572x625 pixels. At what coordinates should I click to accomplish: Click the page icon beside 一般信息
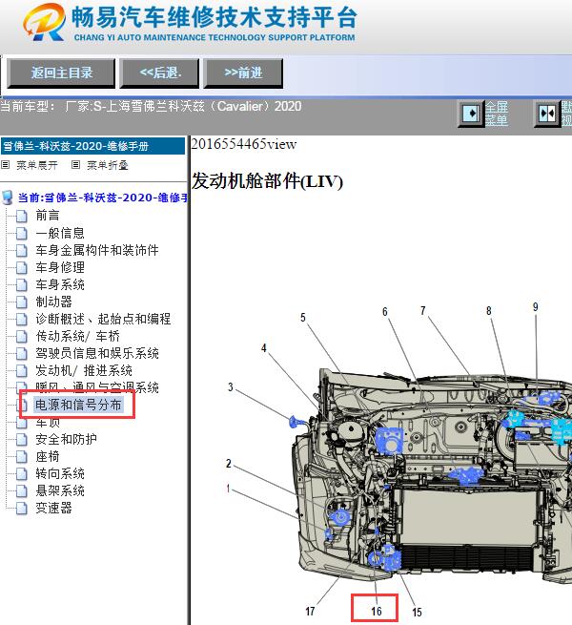coord(22,233)
